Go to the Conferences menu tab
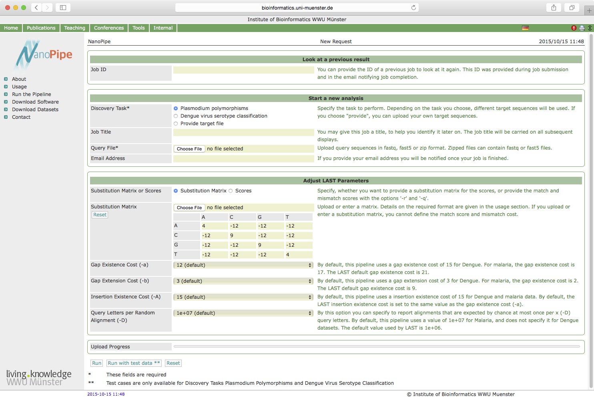The width and height of the screenshot is (594, 398). [109, 28]
